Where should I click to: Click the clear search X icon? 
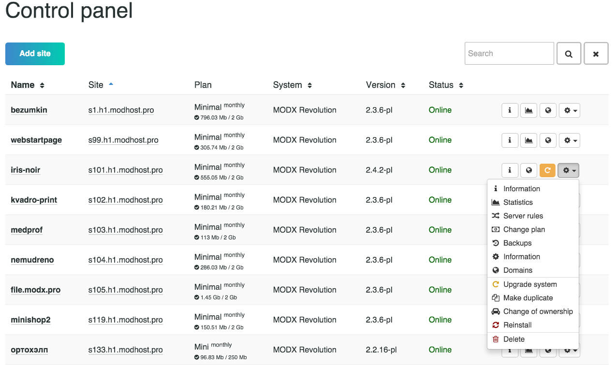(x=596, y=53)
